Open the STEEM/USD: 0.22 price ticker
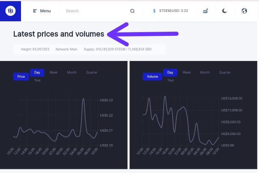 pos(173,11)
